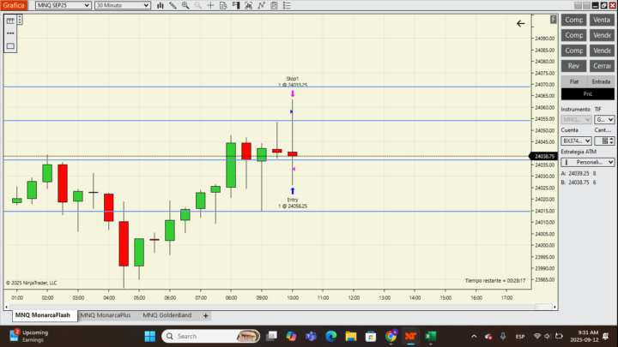
Task: Click the greyed zoom out magnifier icon
Action: tap(198, 5)
